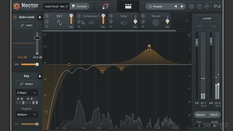Viewport: 233px width, 131px height.
Task: Click the Match button
Action: pyautogui.click(x=214, y=115)
